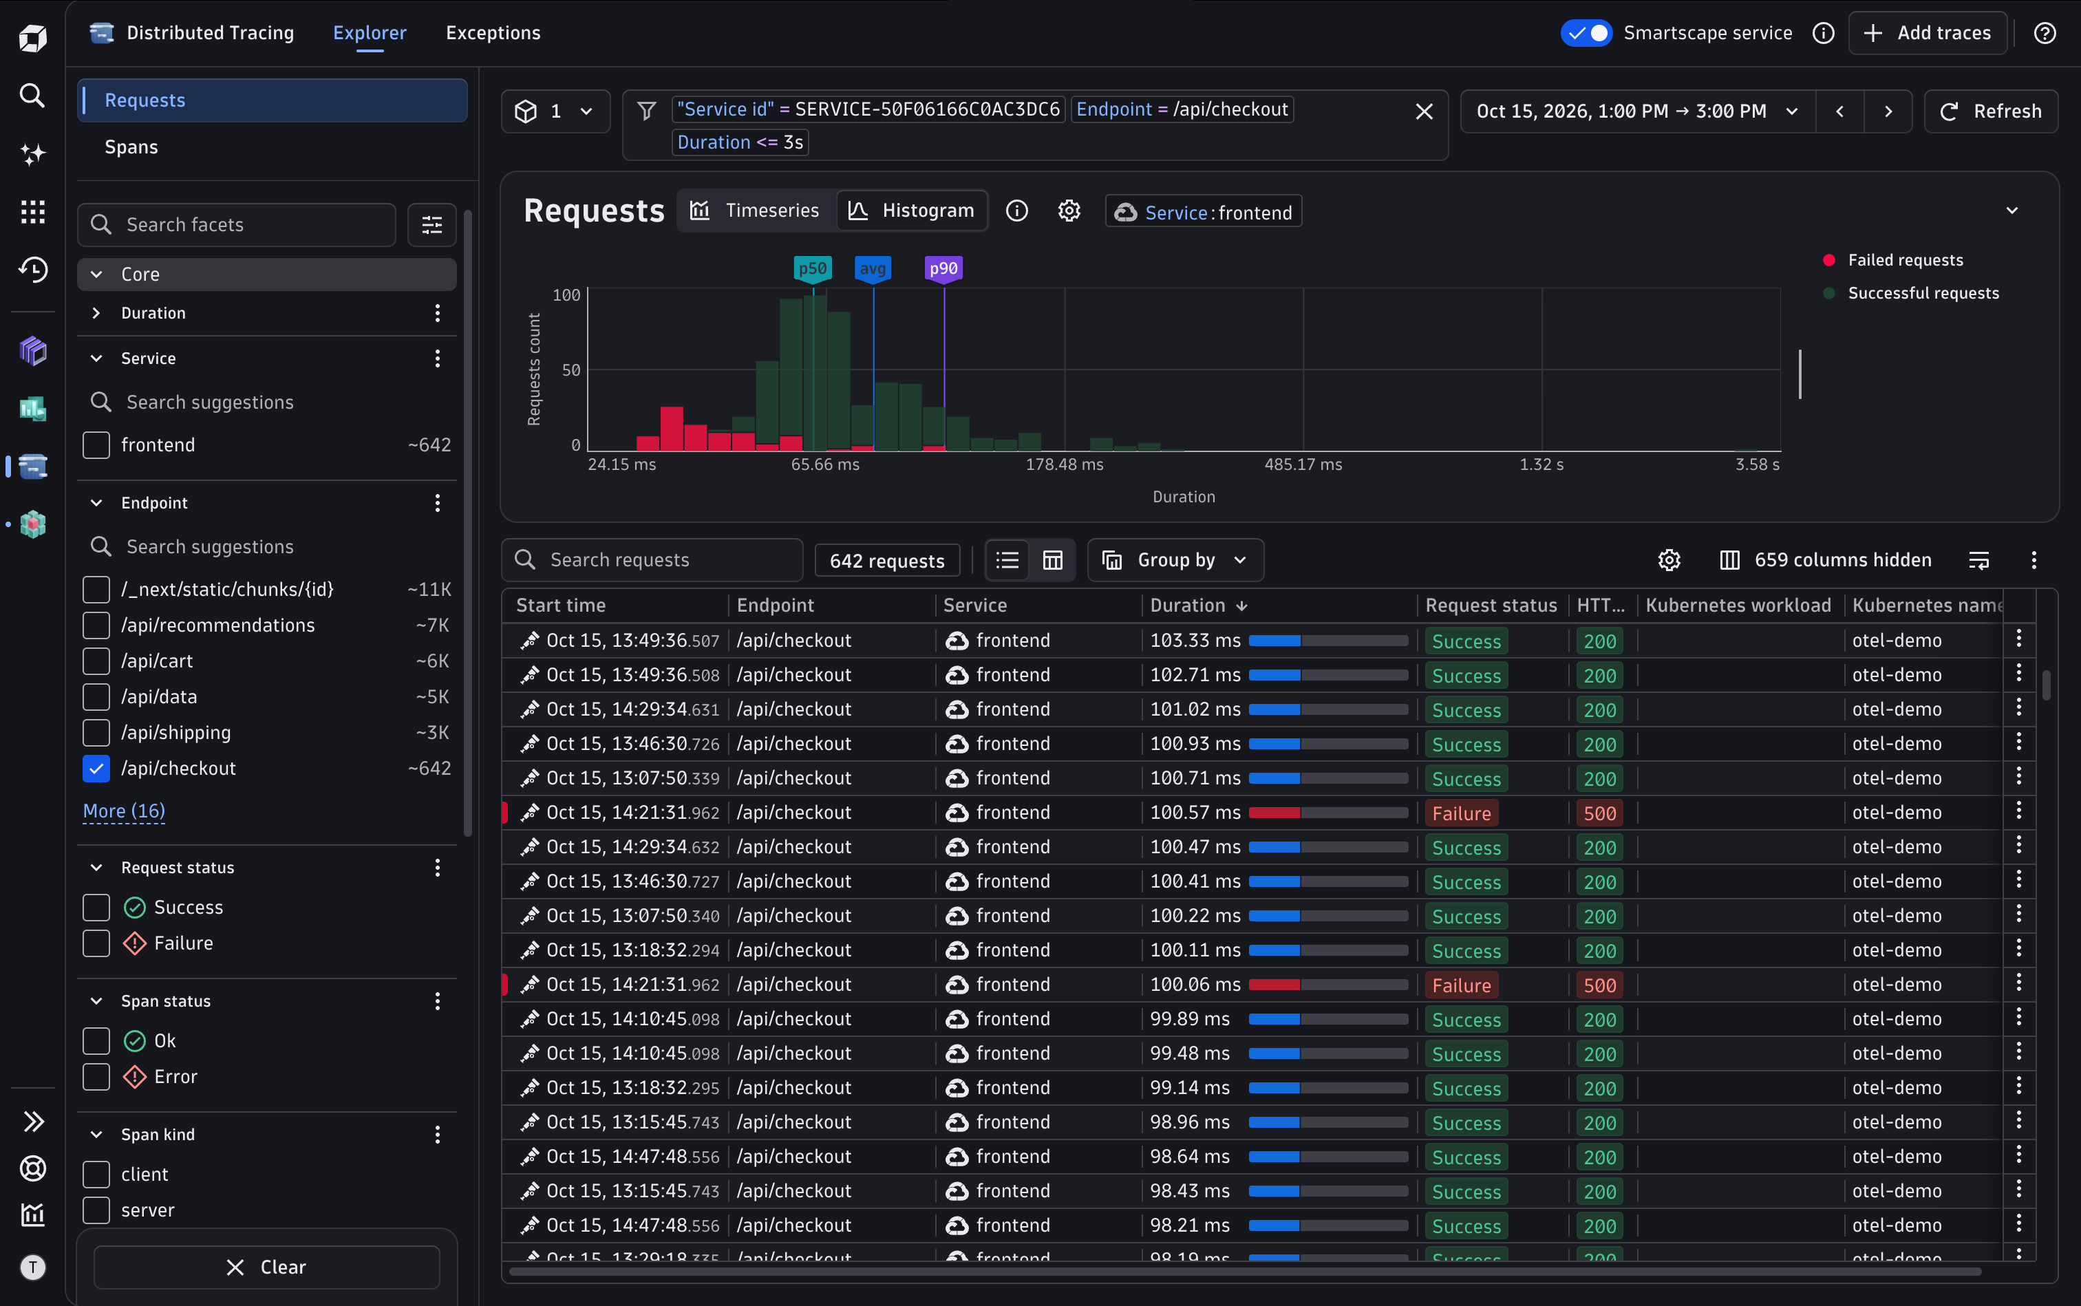Open the timeframe selector dropdown
Image resolution: width=2081 pixels, height=1306 pixels.
(1638, 111)
